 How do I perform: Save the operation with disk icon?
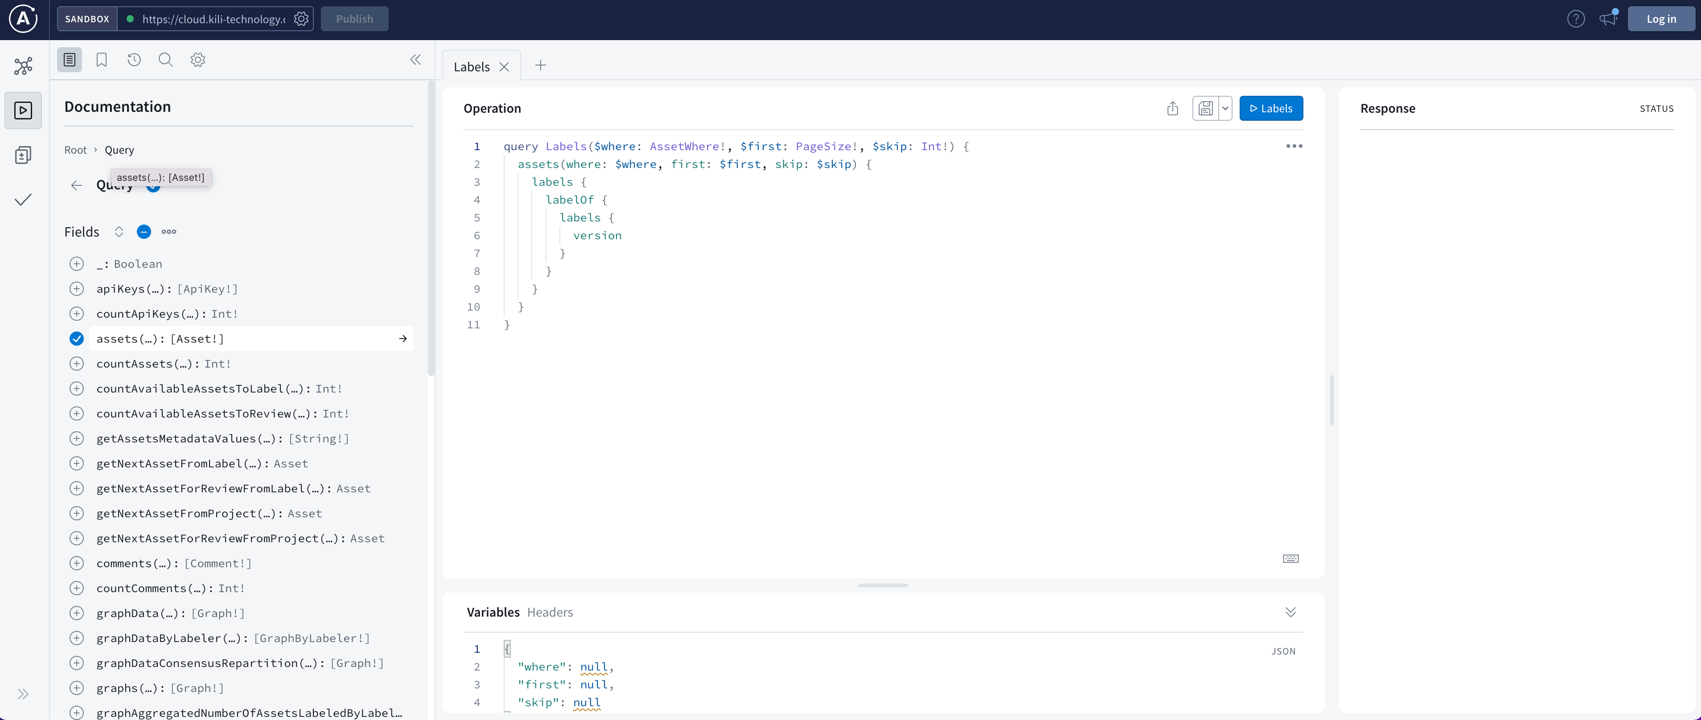point(1206,108)
